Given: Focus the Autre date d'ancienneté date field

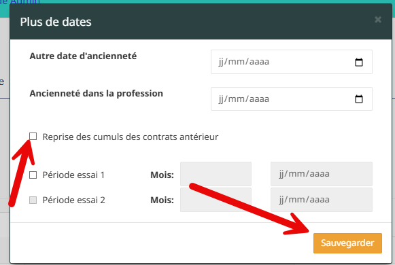Looking at the screenshot, I should [x=292, y=62].
